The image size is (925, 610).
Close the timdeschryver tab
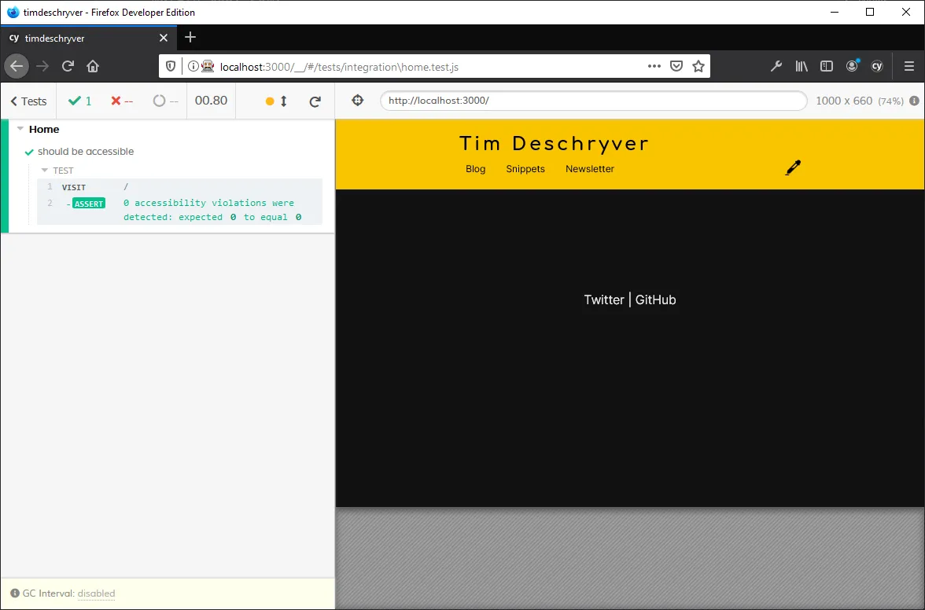click(164, 38)
